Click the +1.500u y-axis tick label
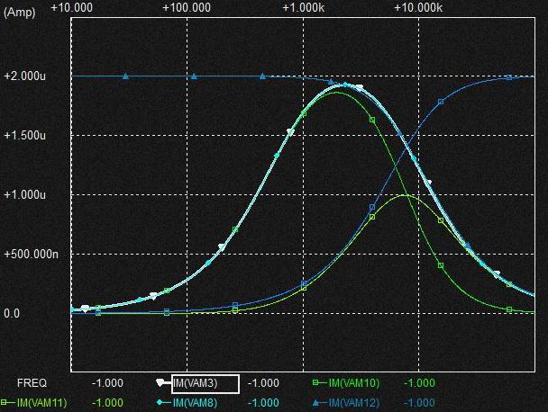Image resolution: width=548 pixels, height=412 pixels. click(27, 136)
